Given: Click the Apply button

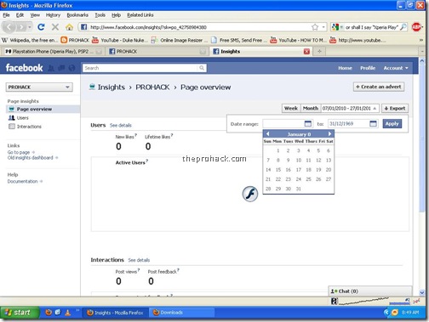Looking at the screenshot, I should click(392, 124).
